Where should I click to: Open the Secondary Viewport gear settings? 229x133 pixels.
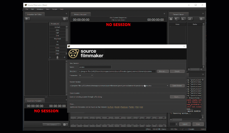click(x=65, y=125)
